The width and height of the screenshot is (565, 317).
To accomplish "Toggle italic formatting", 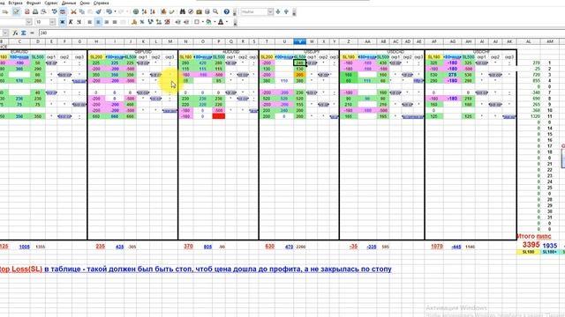I will click(71, 22).
